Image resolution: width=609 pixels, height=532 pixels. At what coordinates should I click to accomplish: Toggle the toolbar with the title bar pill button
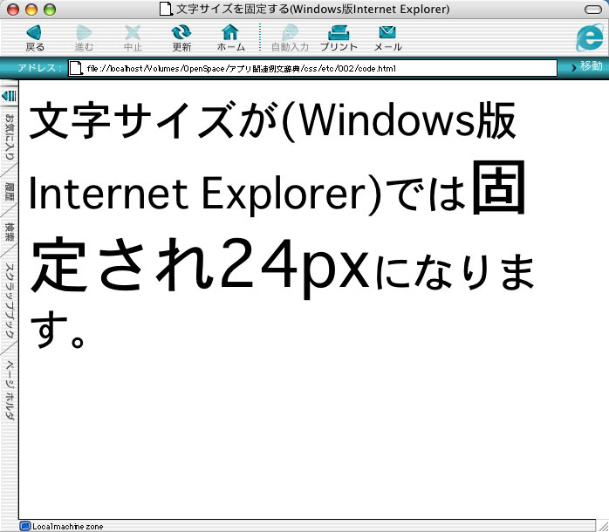pyautogui.click(x=592, y=10)
